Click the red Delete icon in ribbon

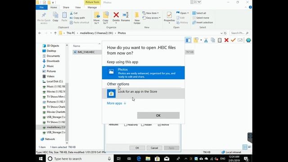pos(116,15)
